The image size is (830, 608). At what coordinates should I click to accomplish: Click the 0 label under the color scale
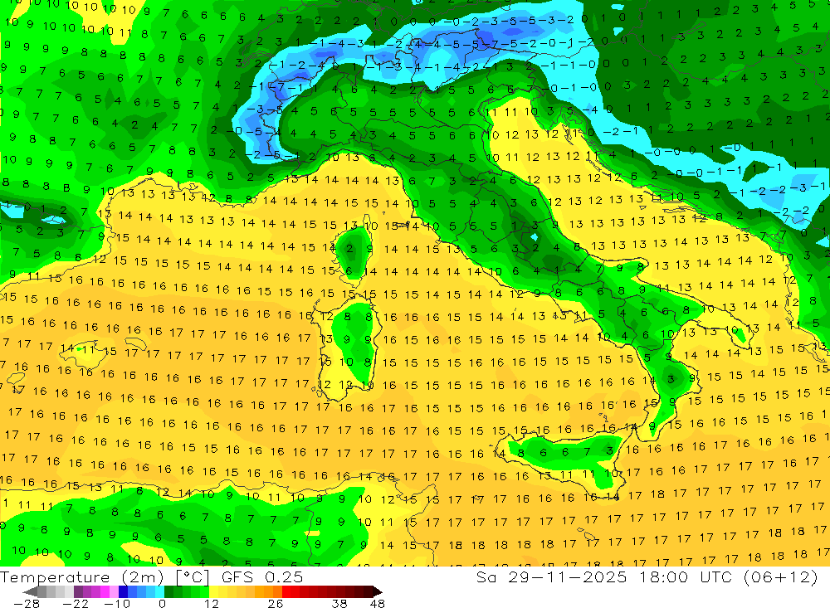pos(163,603)
